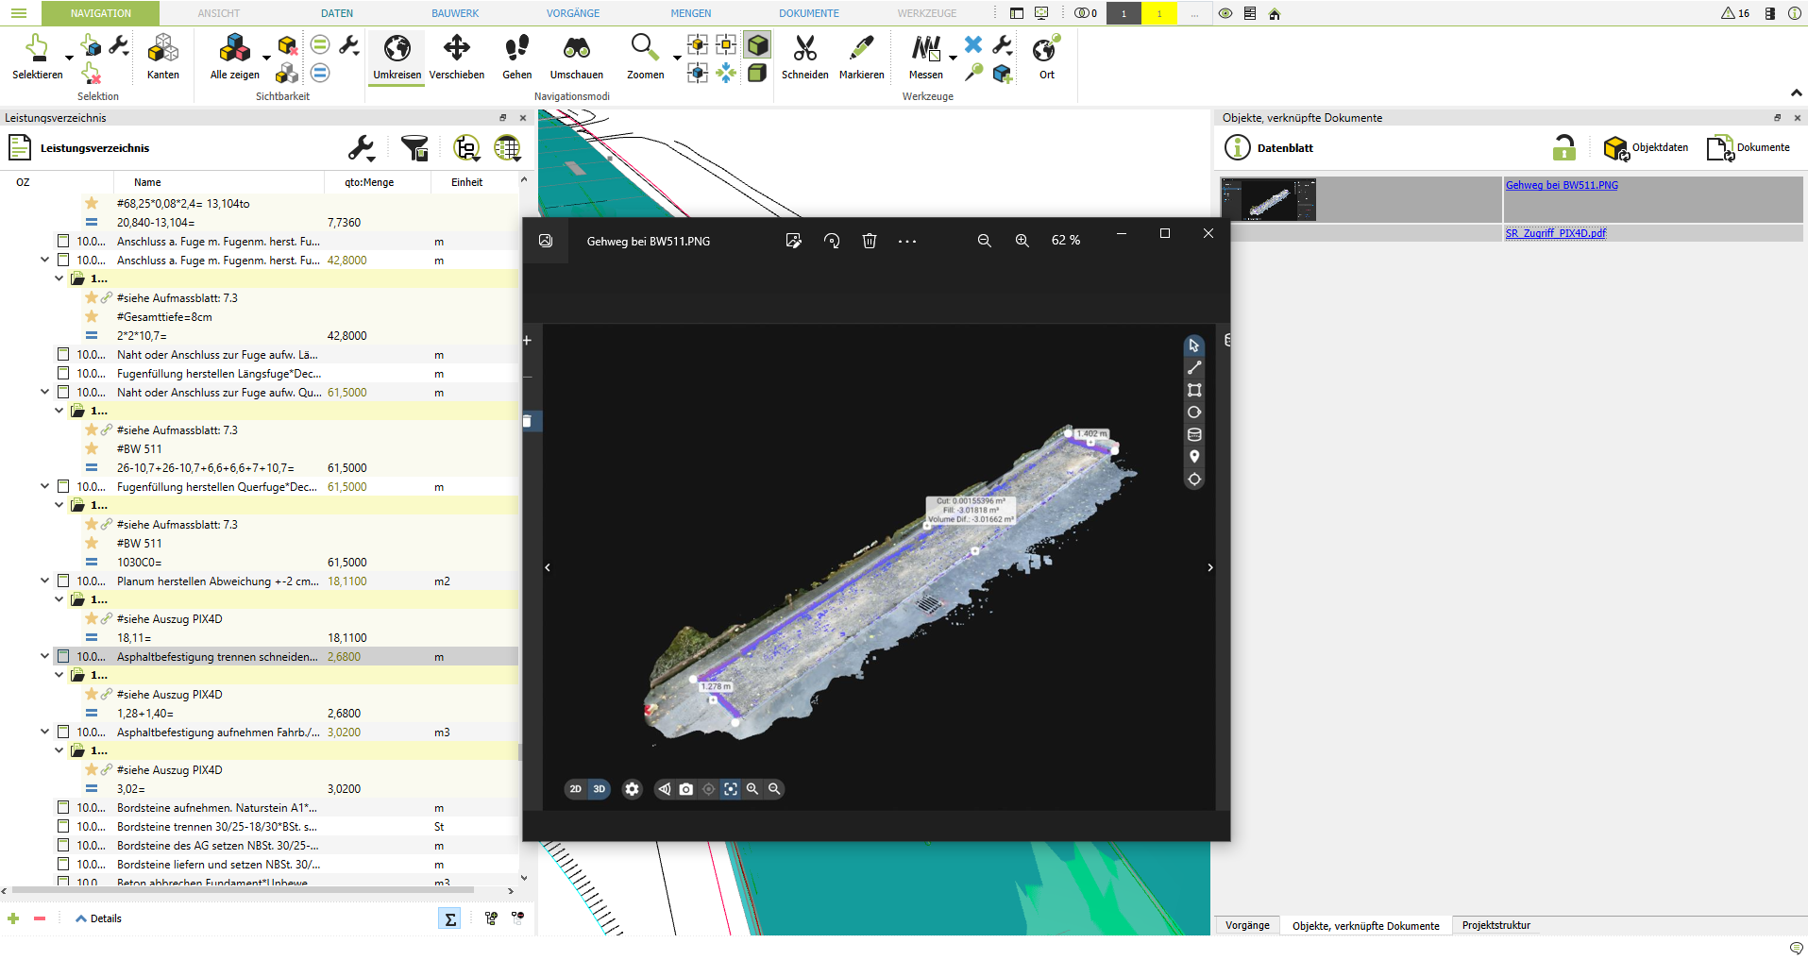Select the Umkreisen navigation tool

(397, 56)
